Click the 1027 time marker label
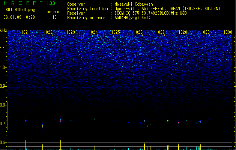The width and height of the screenshot is (236, 150). [161, 32]
